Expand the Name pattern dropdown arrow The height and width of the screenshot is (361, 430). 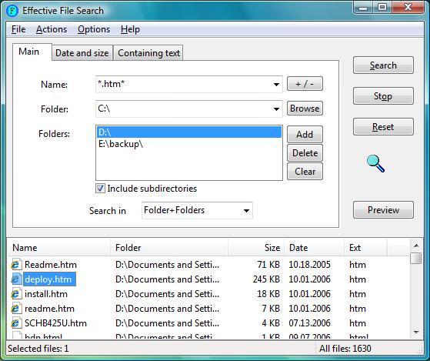click(276, 85)
